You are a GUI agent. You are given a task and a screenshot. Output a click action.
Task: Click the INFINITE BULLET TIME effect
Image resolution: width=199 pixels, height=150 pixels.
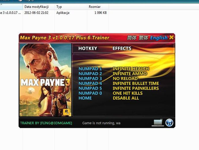click(x=136, y=83)
